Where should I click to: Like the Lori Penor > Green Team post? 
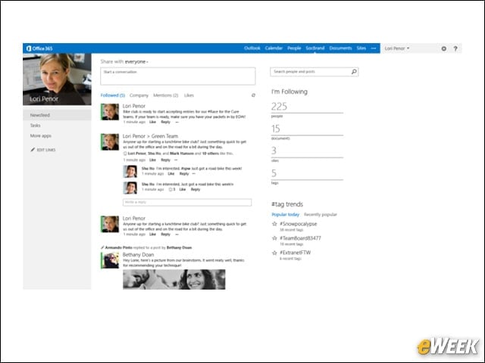pyautogui.click(x=152, y=160)
